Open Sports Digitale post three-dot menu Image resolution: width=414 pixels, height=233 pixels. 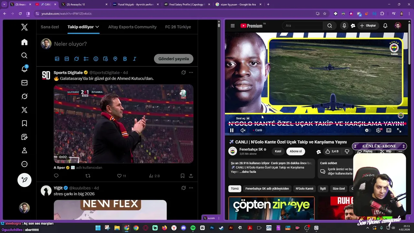click(x=191, y=72)
